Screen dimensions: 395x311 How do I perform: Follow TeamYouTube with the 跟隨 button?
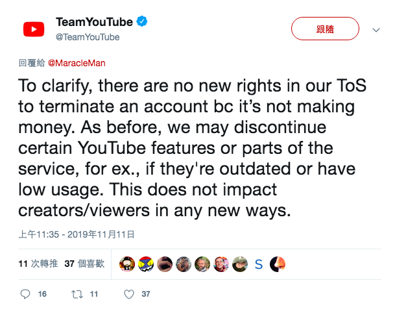pos(325,29)
